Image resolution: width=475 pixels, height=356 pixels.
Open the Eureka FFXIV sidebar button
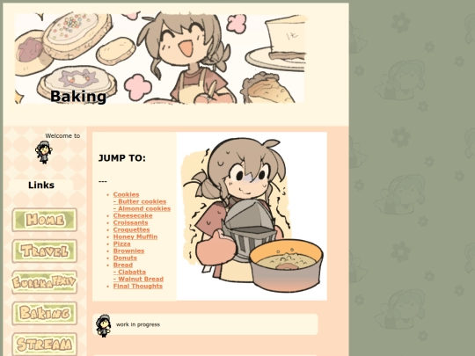point(45,282)
